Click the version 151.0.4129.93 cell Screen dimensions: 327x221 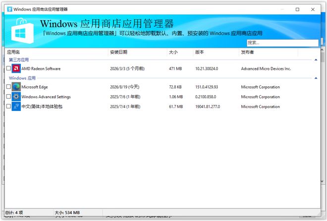coord(207,87)
